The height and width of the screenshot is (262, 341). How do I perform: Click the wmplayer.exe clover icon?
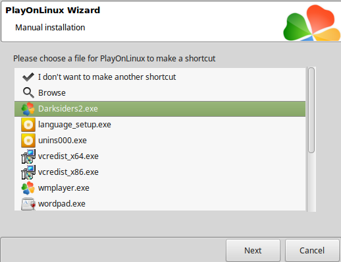28,188
